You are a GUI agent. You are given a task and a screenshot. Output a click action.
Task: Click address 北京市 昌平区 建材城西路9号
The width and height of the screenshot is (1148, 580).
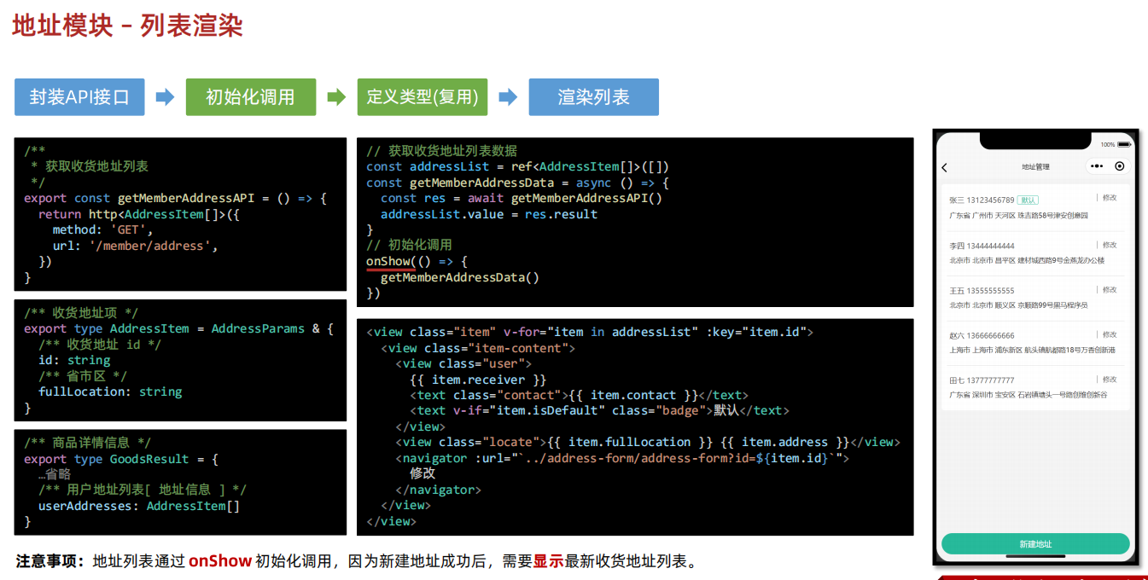click(x=1027, y=260)
